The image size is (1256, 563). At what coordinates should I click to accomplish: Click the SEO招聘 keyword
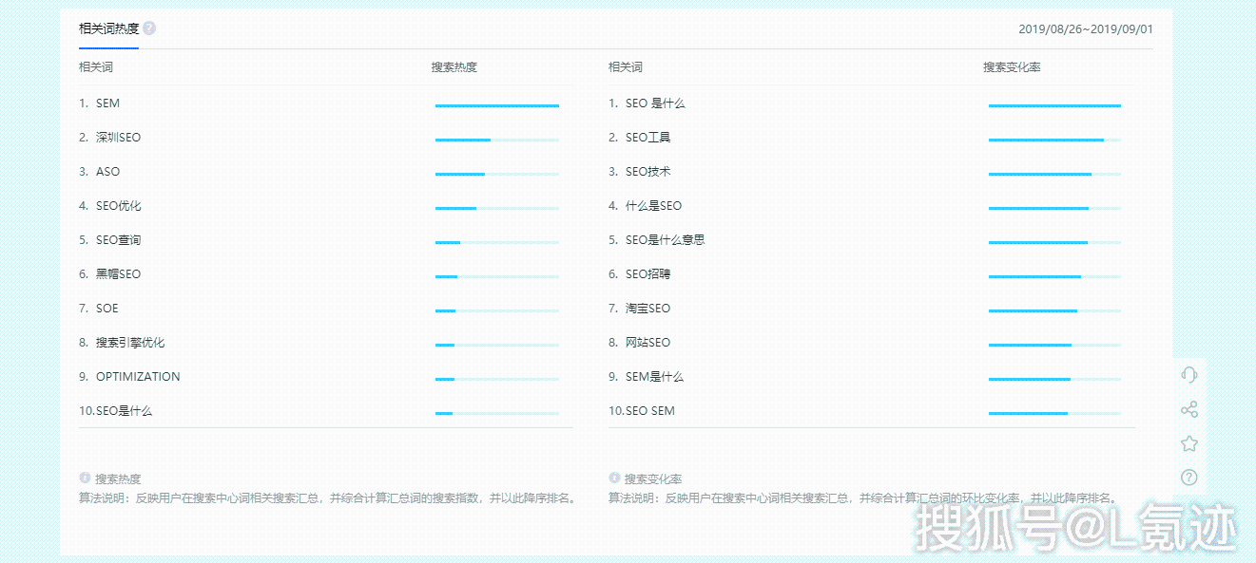(x=647, y=274)
